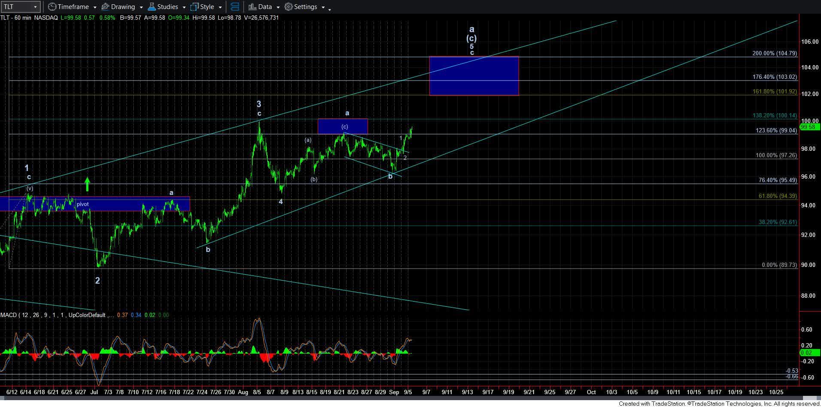Click the Style chart icon

[194, 7]
